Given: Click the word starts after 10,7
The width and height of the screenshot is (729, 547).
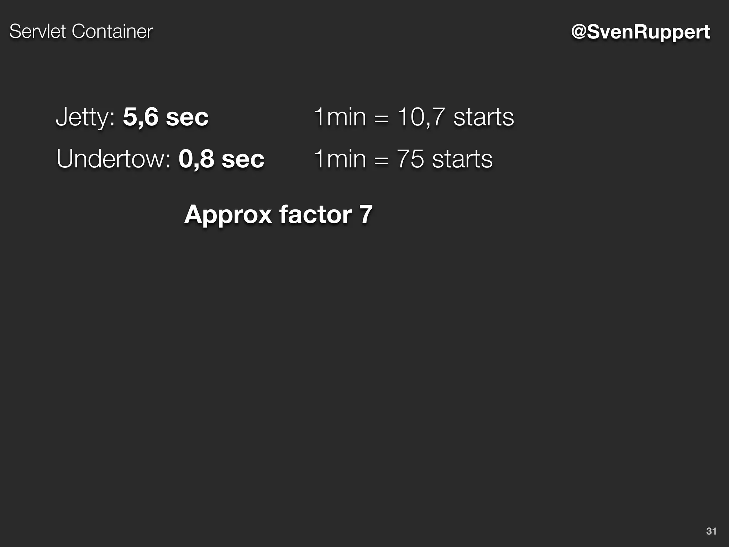Looking at the screenshot, I should tap(484, 117).
